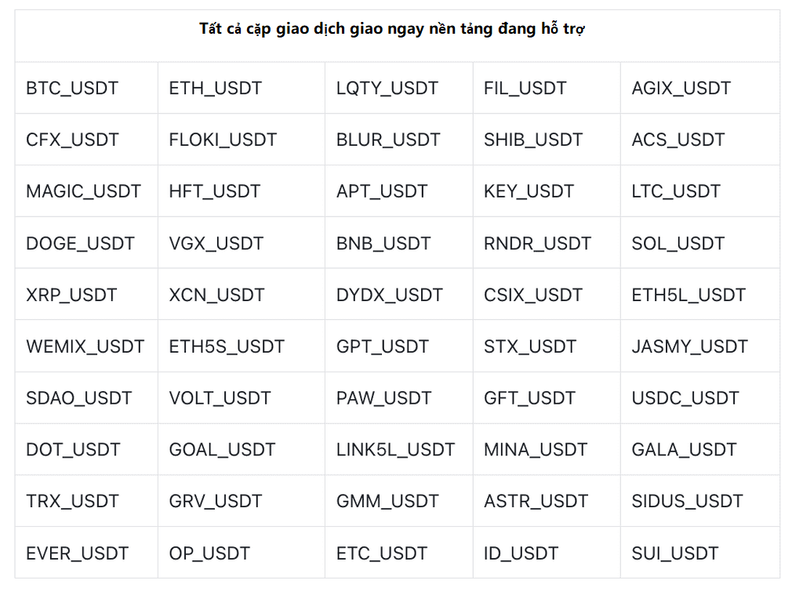The image size is (803, 595).
Task: Click the BTC_USDT table cell
Action: pos(86,88)
